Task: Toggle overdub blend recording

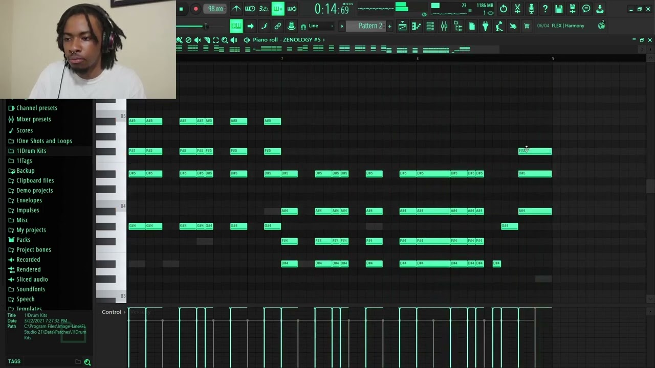Action: pos(278,9)
